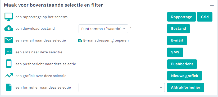218x97 pixels.
Task: Click the Bestand button
Action: (x=178, y=29)
